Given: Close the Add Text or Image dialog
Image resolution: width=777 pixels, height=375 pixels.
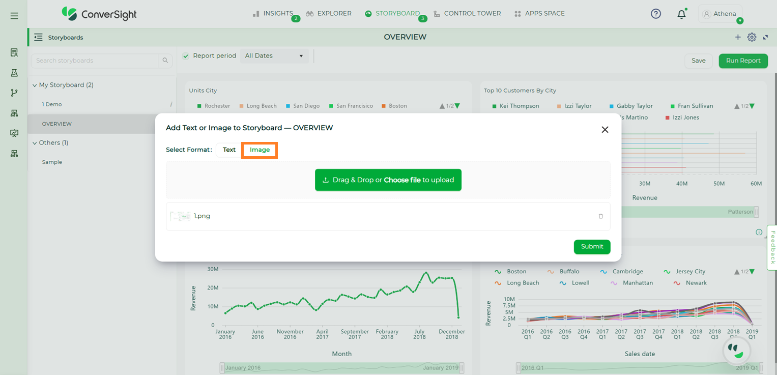Looking at the screenshot, I should click(605, 130).
